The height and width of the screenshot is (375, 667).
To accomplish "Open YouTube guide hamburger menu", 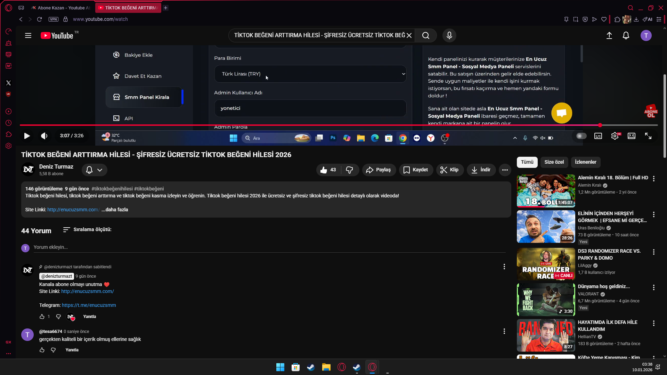I will pos(28,35).
